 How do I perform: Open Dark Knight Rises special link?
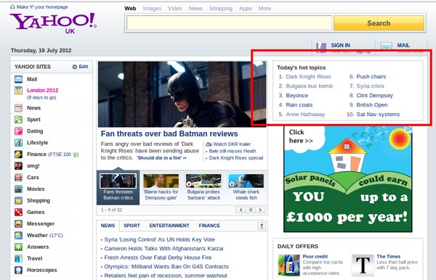[236, 158]
